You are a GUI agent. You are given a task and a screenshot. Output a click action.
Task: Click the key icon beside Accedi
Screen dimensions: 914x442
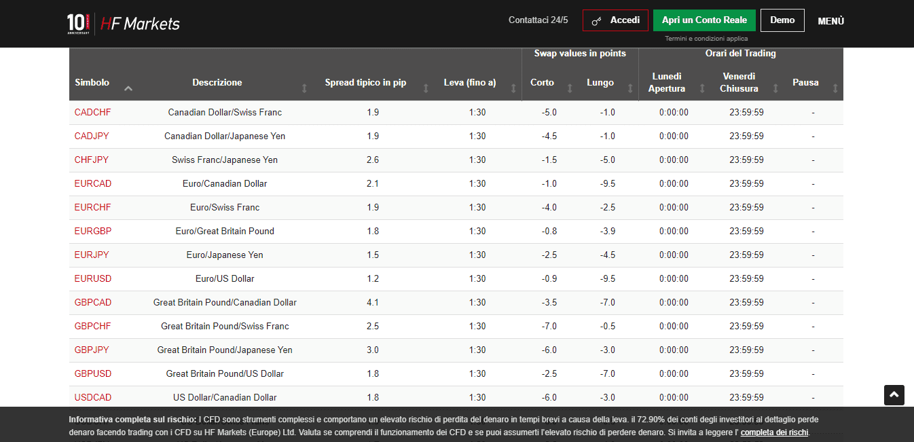[x=597, y=20]
